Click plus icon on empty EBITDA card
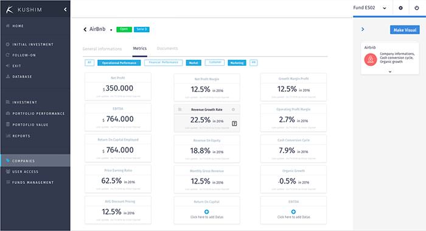Screen dimensions: 426x231 [293, 211]
